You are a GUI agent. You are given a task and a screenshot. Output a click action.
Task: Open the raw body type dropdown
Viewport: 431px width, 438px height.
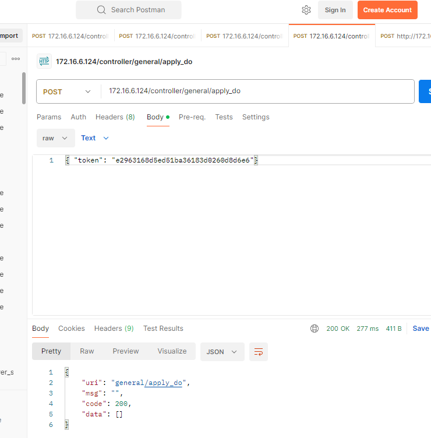55,138
